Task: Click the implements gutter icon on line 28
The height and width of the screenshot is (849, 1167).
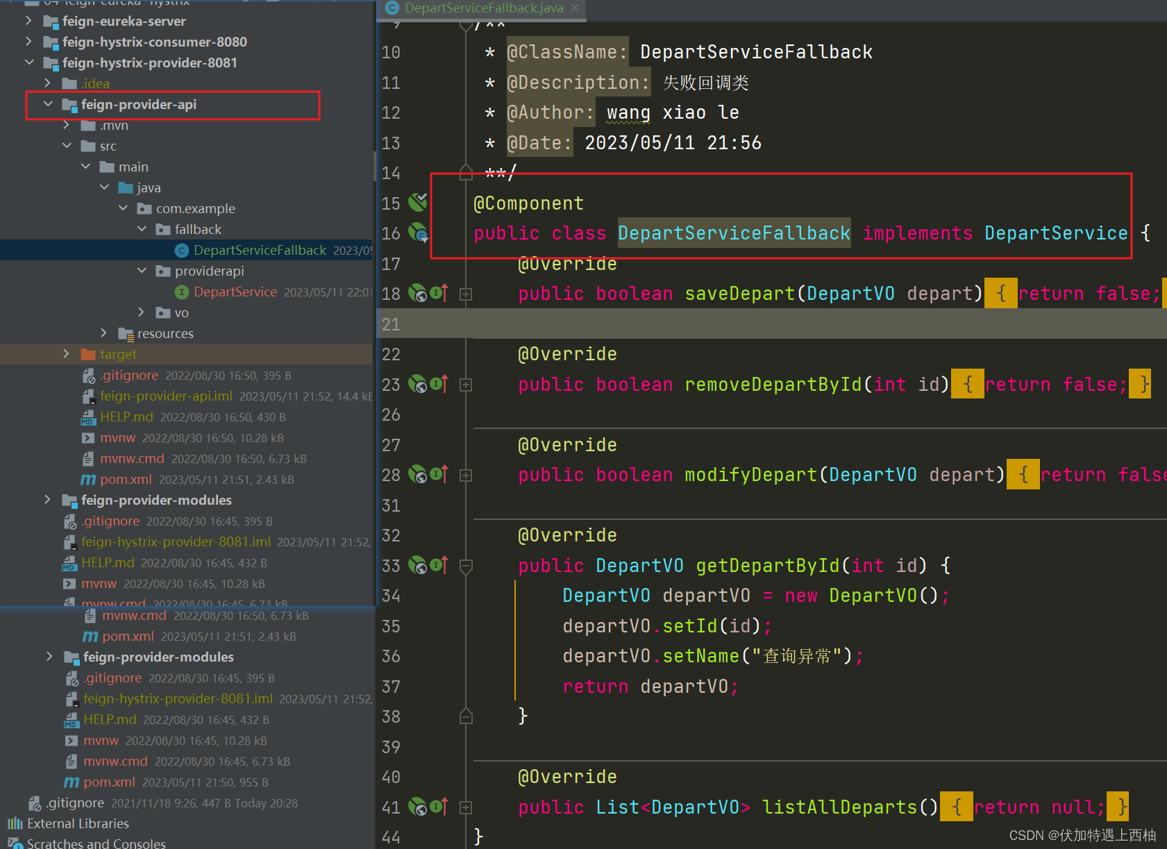Action: (439, 474)
